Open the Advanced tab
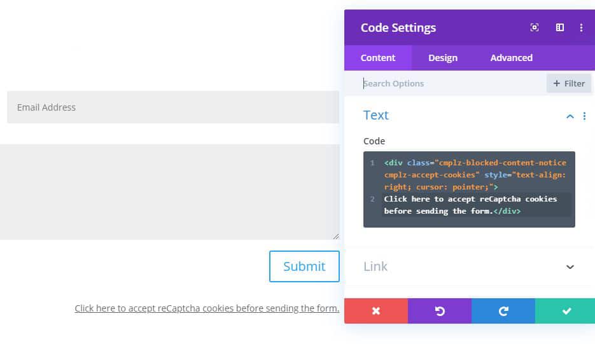595x344 pixels. [511, 58]
